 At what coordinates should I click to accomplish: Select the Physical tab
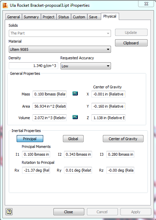pos(110,17)
